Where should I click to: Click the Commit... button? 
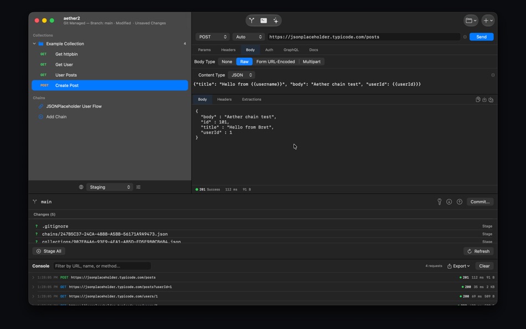[480, 202]
